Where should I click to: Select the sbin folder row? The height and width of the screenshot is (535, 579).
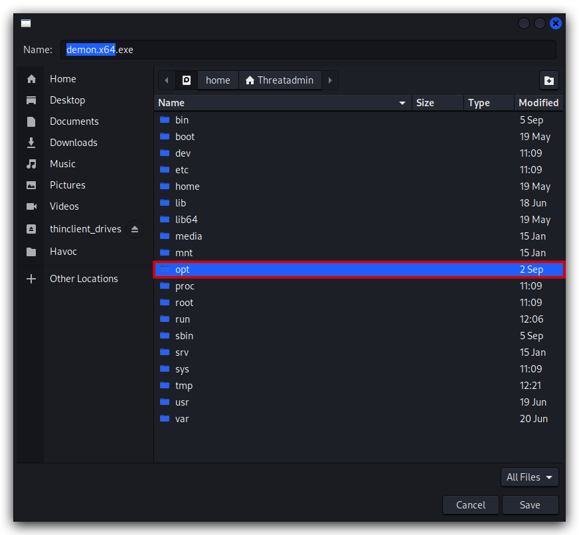tap(359, 336)
